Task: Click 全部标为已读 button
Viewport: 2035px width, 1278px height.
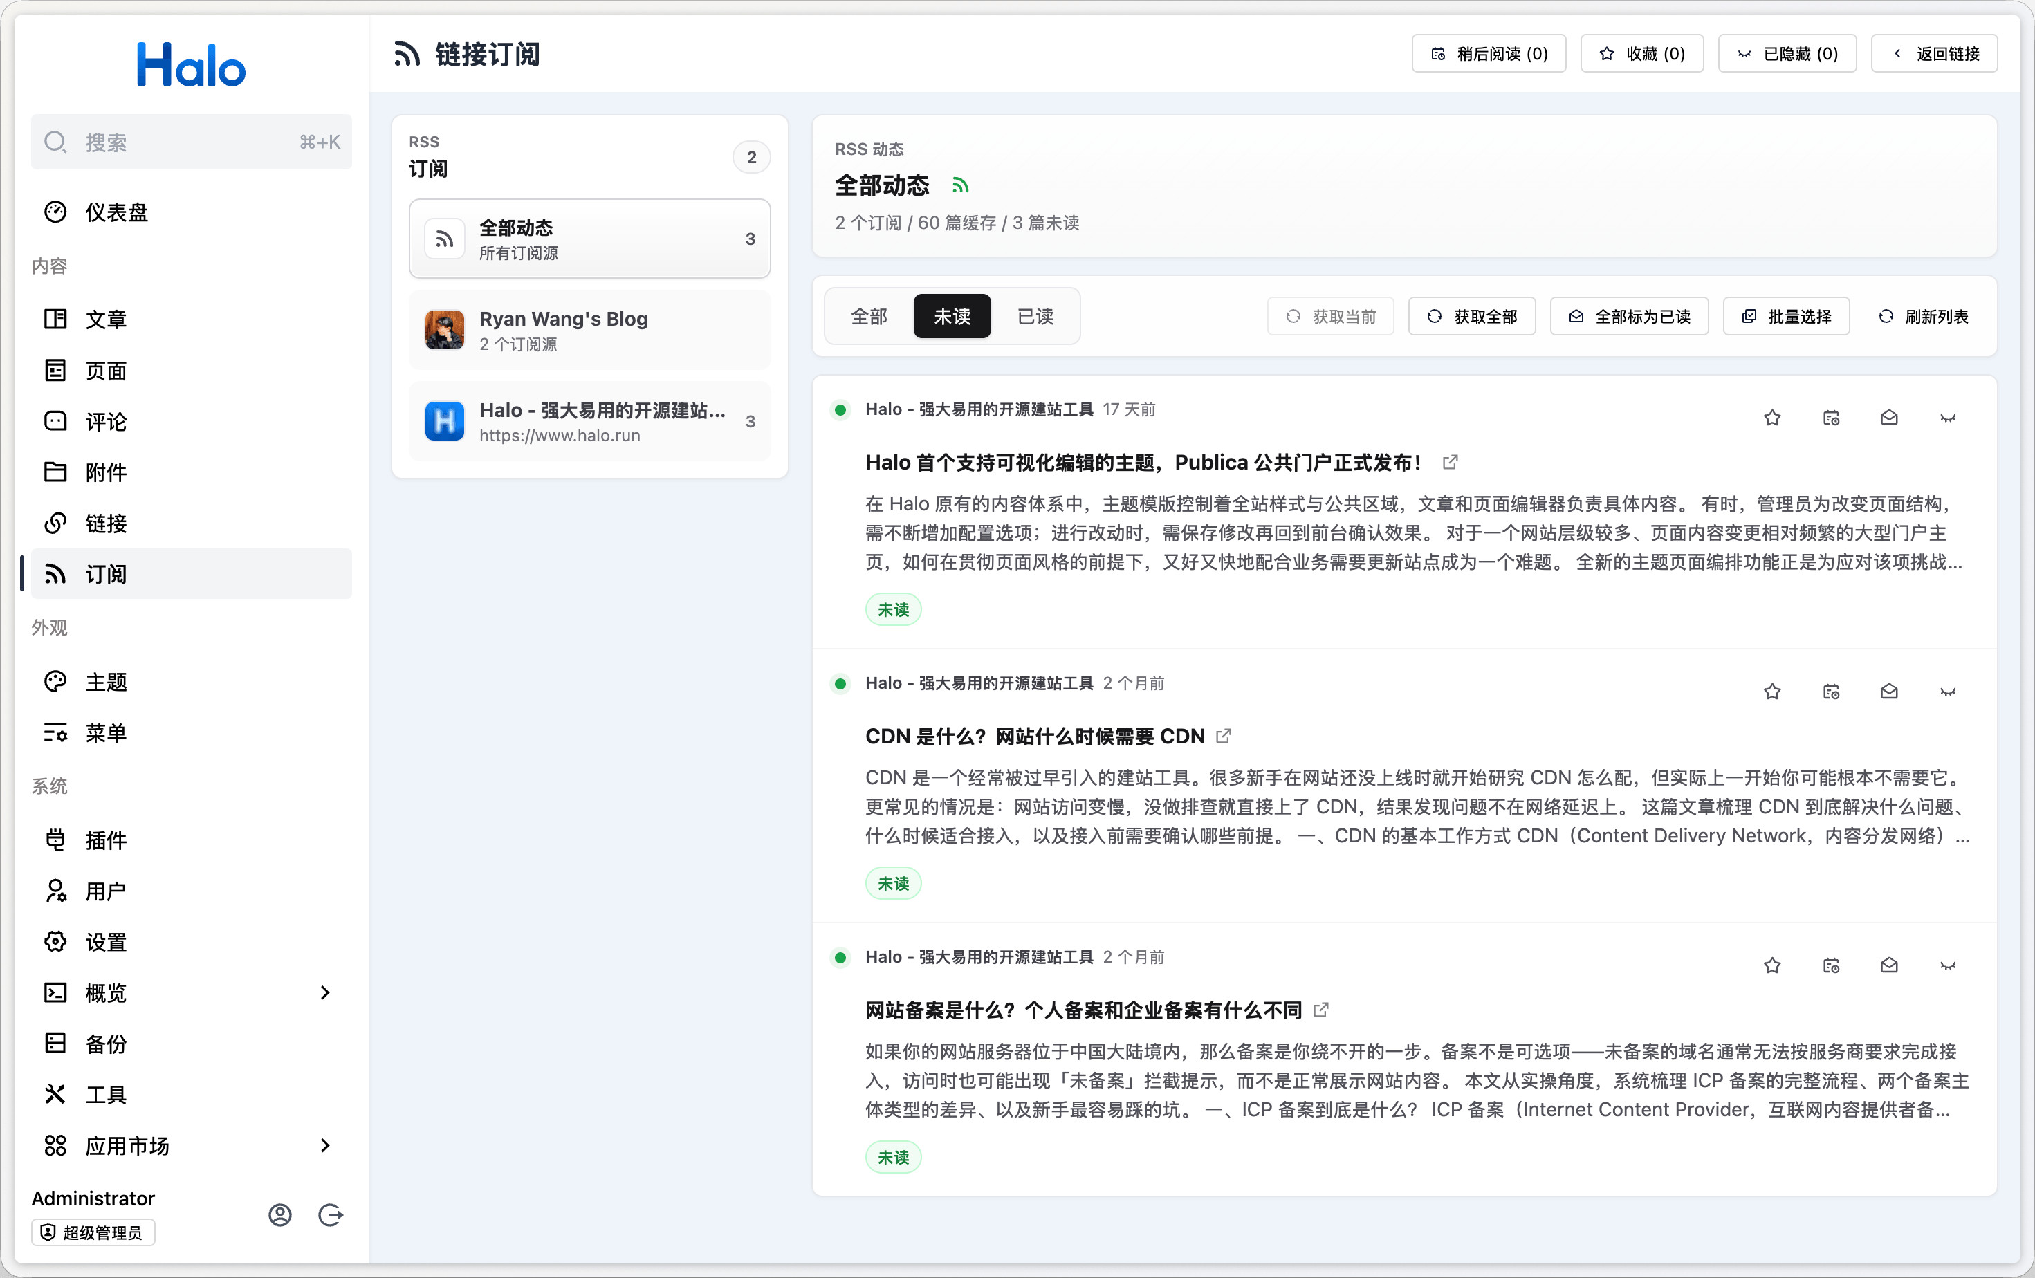Action: [1628, 316]
